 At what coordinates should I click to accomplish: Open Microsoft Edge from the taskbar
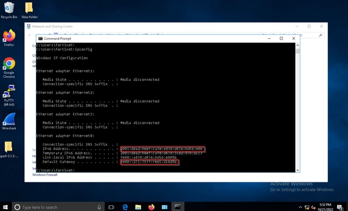click(x=125, y=208)
